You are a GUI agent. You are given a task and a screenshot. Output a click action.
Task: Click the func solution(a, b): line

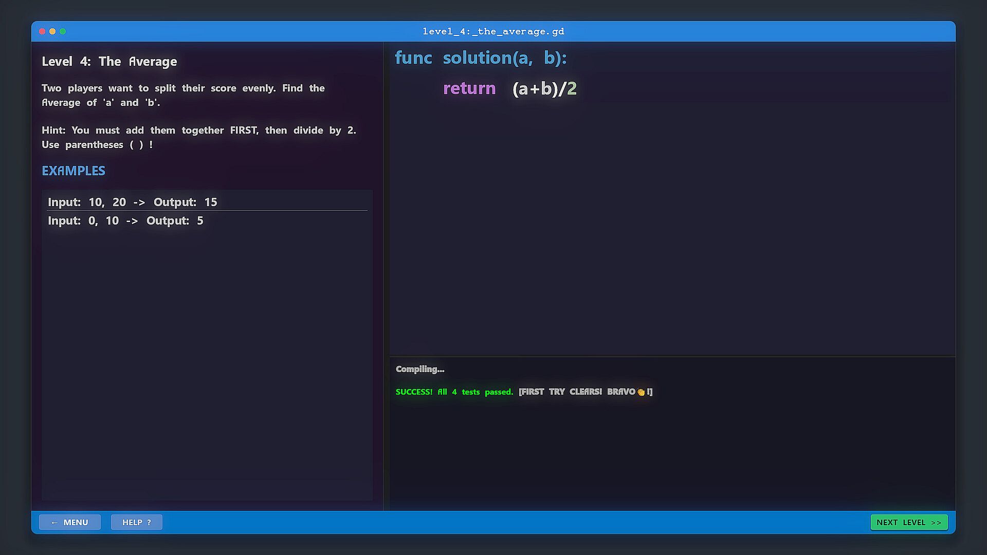(481, 58)
